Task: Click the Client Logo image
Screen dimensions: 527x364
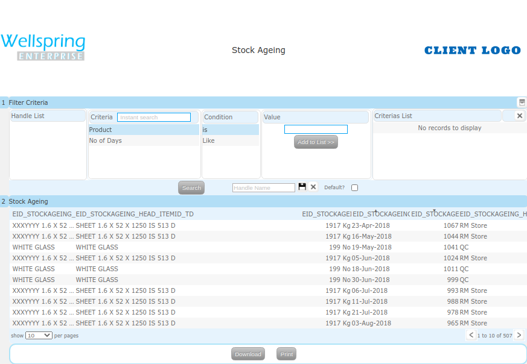Action: [472, 51]
